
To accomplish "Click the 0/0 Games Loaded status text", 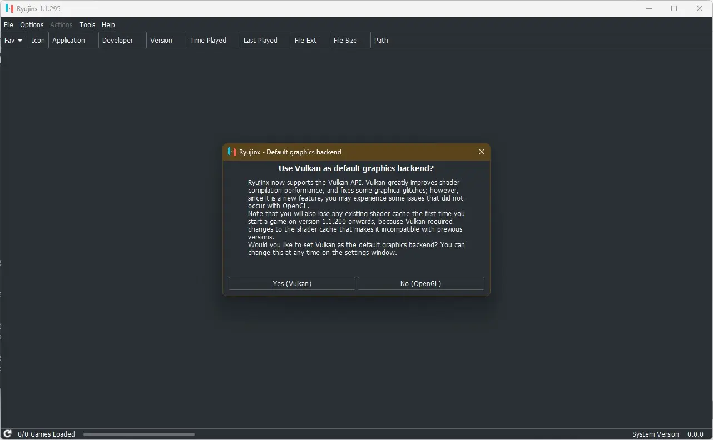I will coord(46,434).
